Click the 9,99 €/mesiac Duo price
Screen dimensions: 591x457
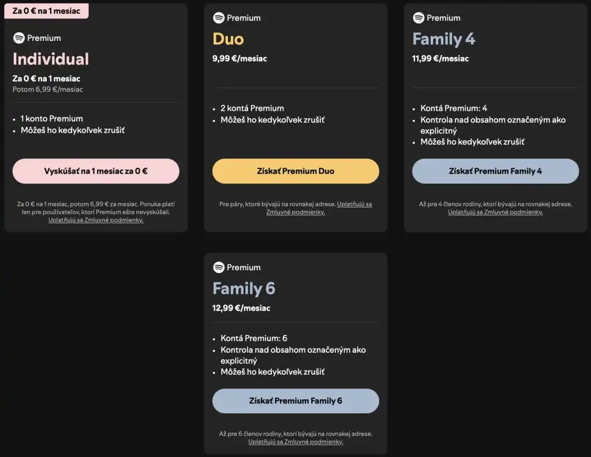240,59
